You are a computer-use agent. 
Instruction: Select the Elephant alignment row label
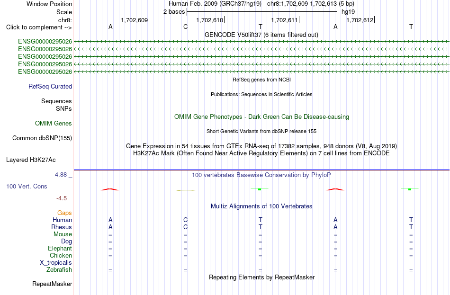pyautogui.click(x=60, y=249)
